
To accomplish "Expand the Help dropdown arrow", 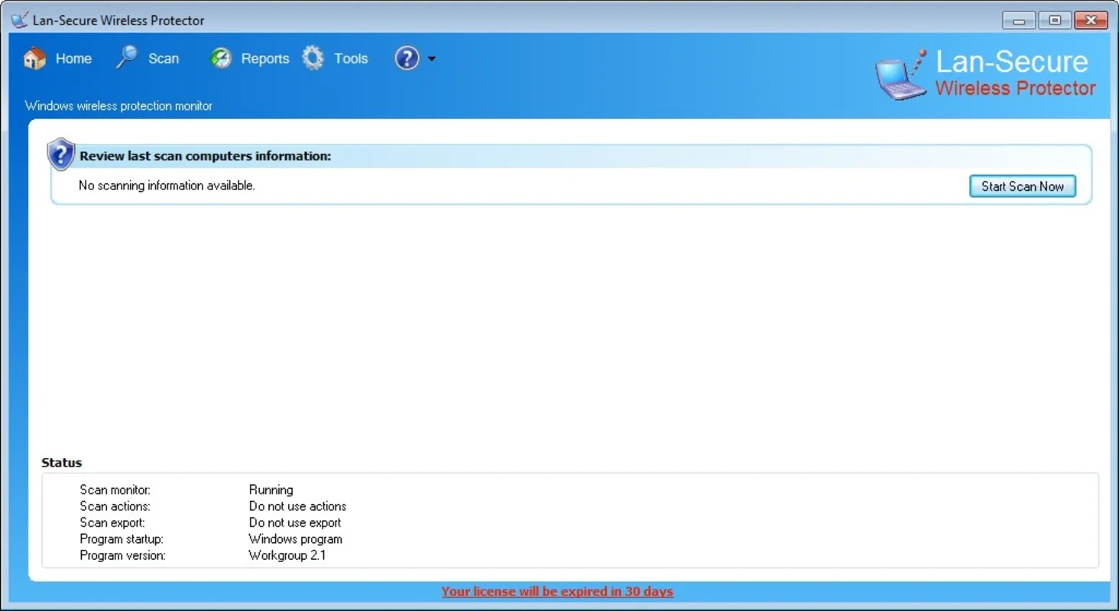I will 432,59.
